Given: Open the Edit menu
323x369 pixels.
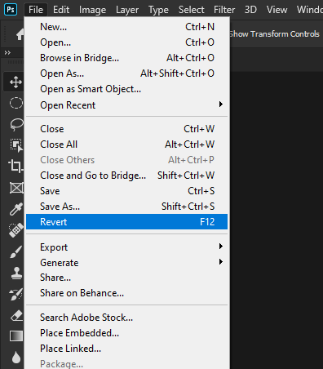Looking at the screenshot, I should pyautogui.click(x=61, y=10).
